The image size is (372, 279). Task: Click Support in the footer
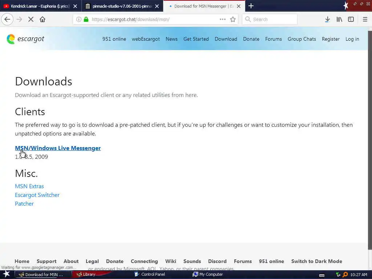pos(46,261)
